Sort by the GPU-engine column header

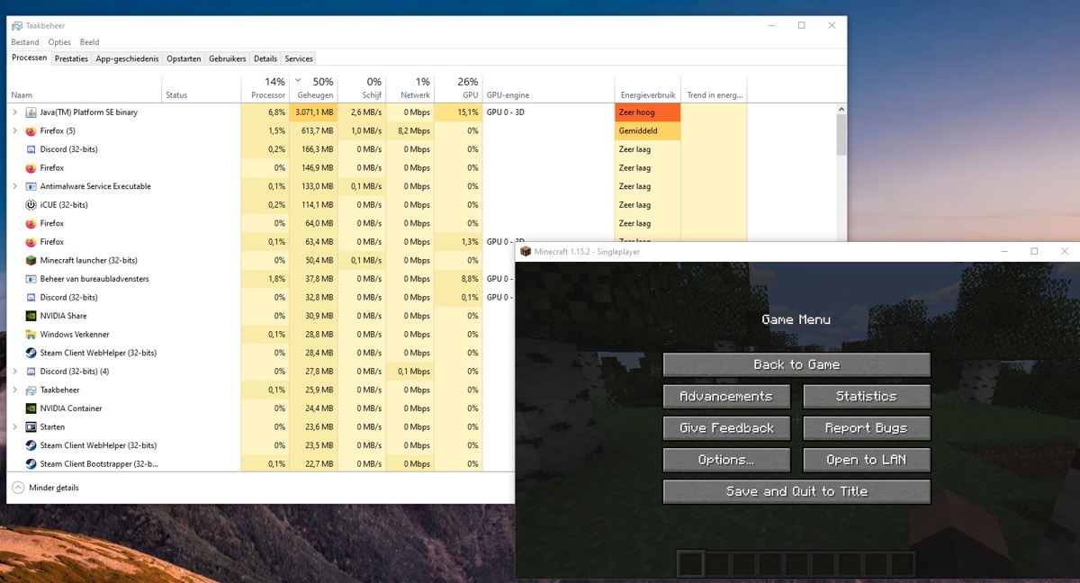pos(548,88)
